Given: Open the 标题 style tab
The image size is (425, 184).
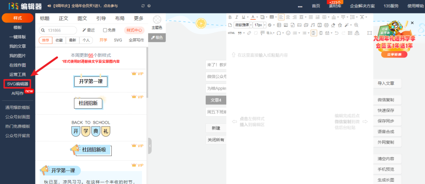Looking at the screenshot, I should tap(45, 19).
